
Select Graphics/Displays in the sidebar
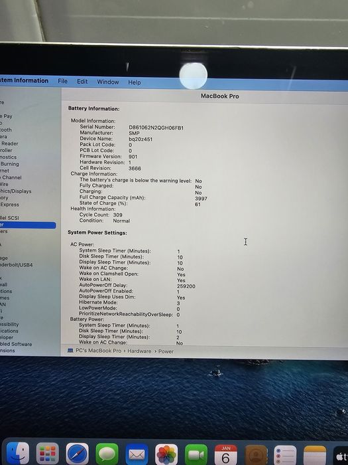click(x=16, y=191)
